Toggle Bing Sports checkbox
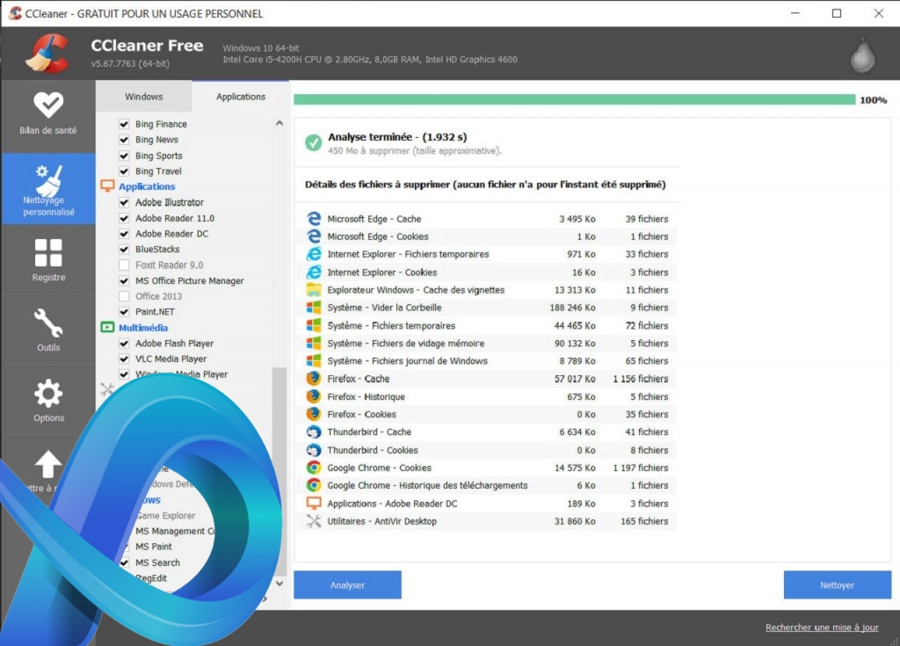This screenshot has height=646, width=900. point(124,156)
